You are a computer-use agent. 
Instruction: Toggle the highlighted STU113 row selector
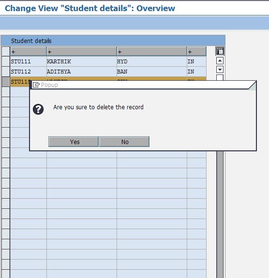pyautogui.click(x=6, y=82)
